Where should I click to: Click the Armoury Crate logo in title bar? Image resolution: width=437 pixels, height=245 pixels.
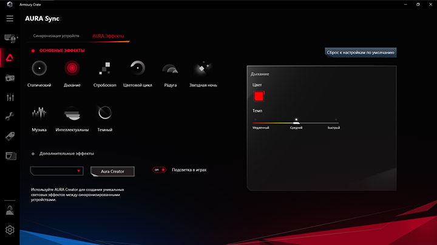(x=10, y=4)
